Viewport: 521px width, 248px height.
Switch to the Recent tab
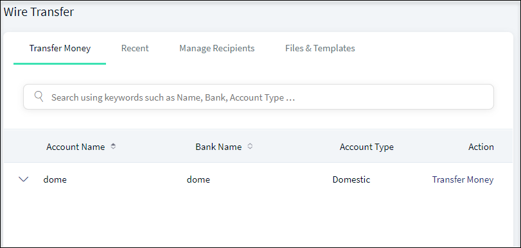(x=135, y=49)
